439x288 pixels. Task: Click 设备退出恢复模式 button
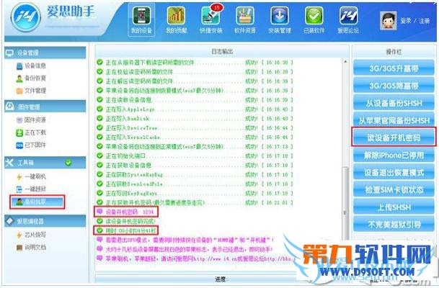(394, 172)
